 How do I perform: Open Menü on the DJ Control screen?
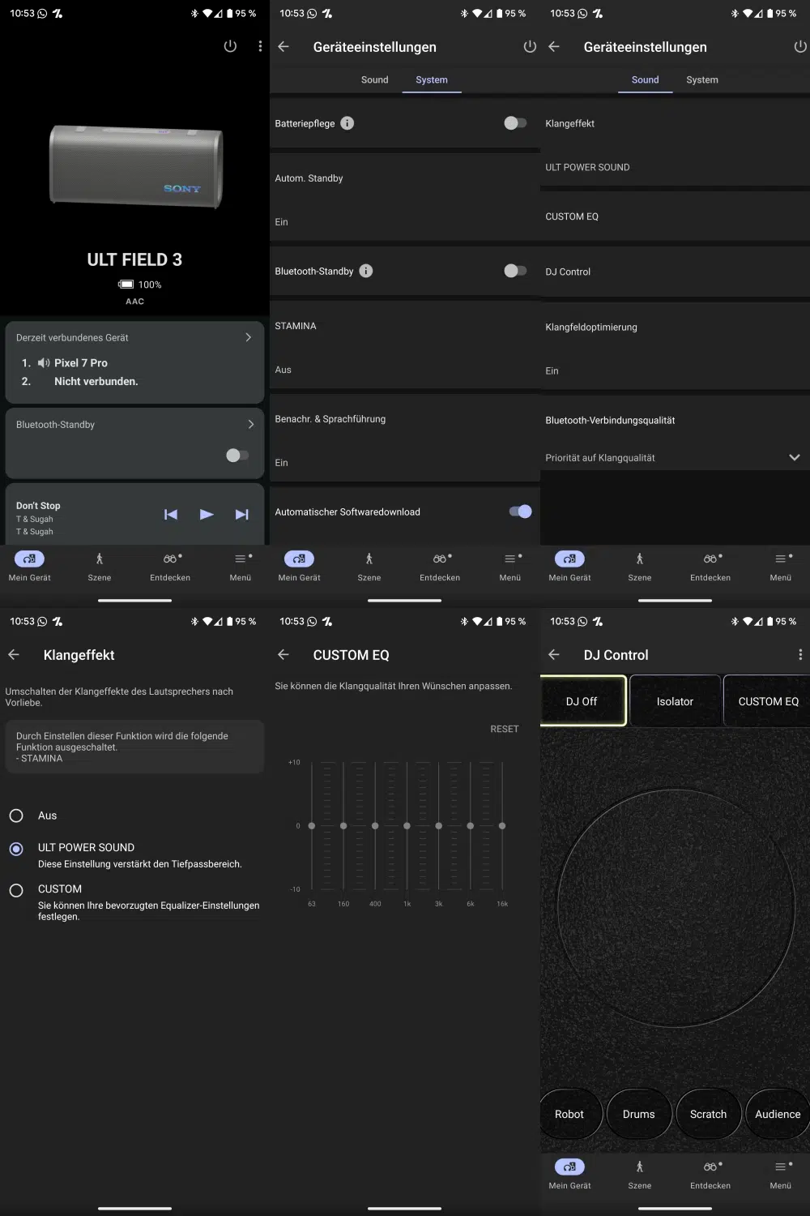(x=781, y=1174)
